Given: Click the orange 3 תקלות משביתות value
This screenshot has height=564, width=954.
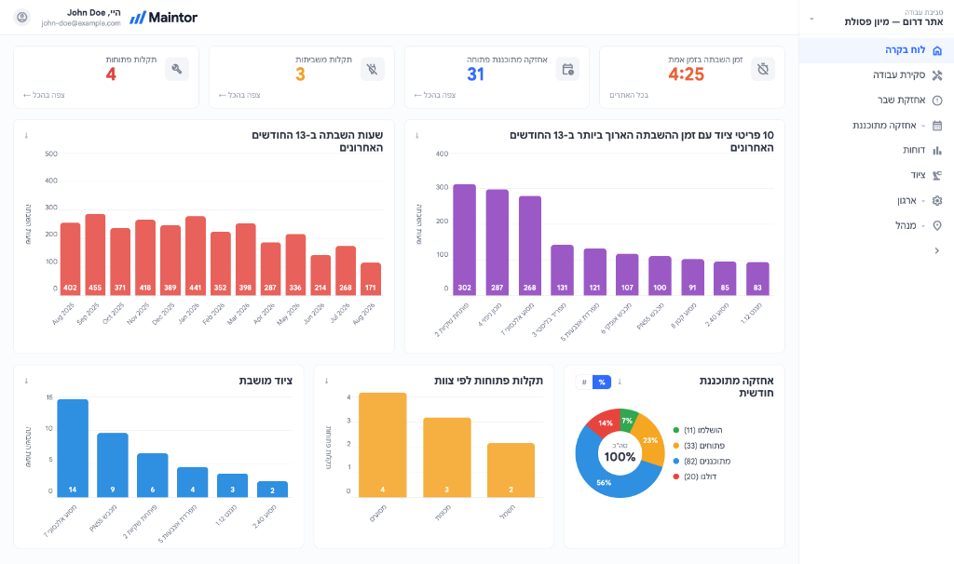Looking at the screenshot, I should pos(300,74).
